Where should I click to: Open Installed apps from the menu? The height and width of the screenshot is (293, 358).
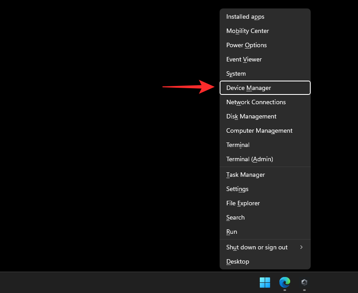coord(245,16)
